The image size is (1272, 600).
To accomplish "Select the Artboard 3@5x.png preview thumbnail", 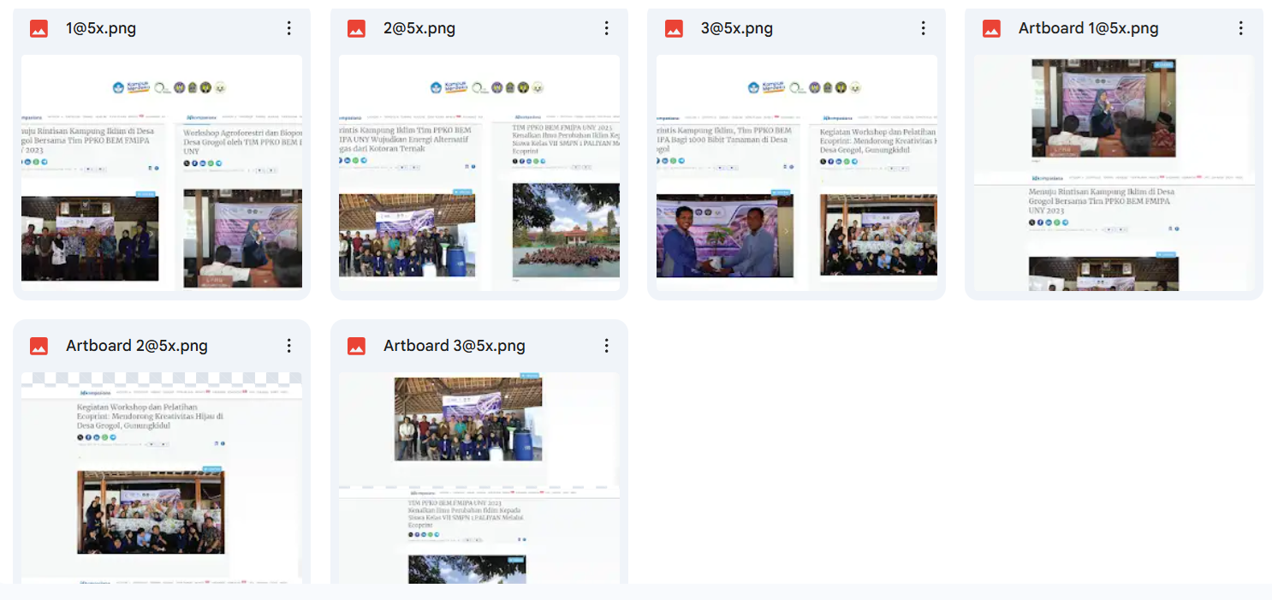I will click(479, 478).
